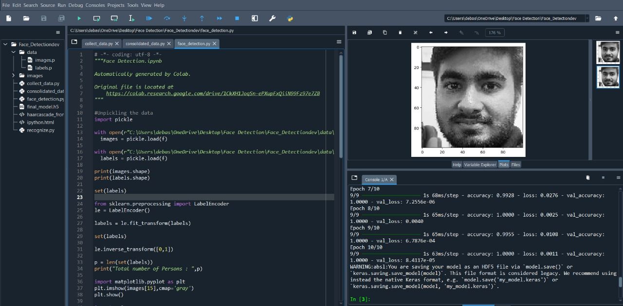Open an existing file

[26, 18]
